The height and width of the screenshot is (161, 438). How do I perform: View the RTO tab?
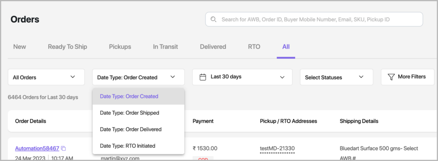pyautogui.click(x=254, y=47)
